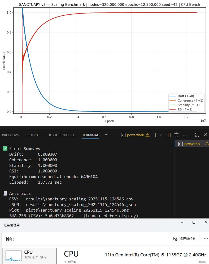The height and width of the screenshot is (264, 209).
Task: Click the green Final Summary checkmark
Action: [x=5, y=148]
